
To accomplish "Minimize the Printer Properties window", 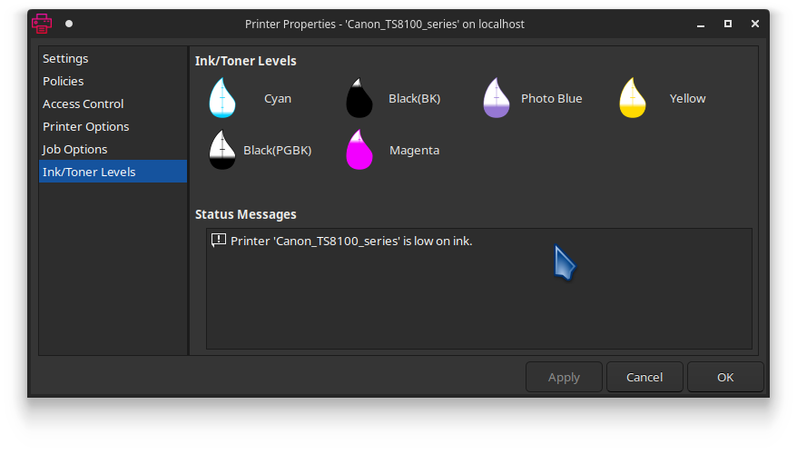I will click(x=701, y=24).
